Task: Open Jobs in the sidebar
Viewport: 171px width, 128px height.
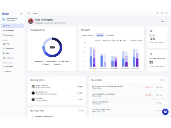Action: point(12,53)
